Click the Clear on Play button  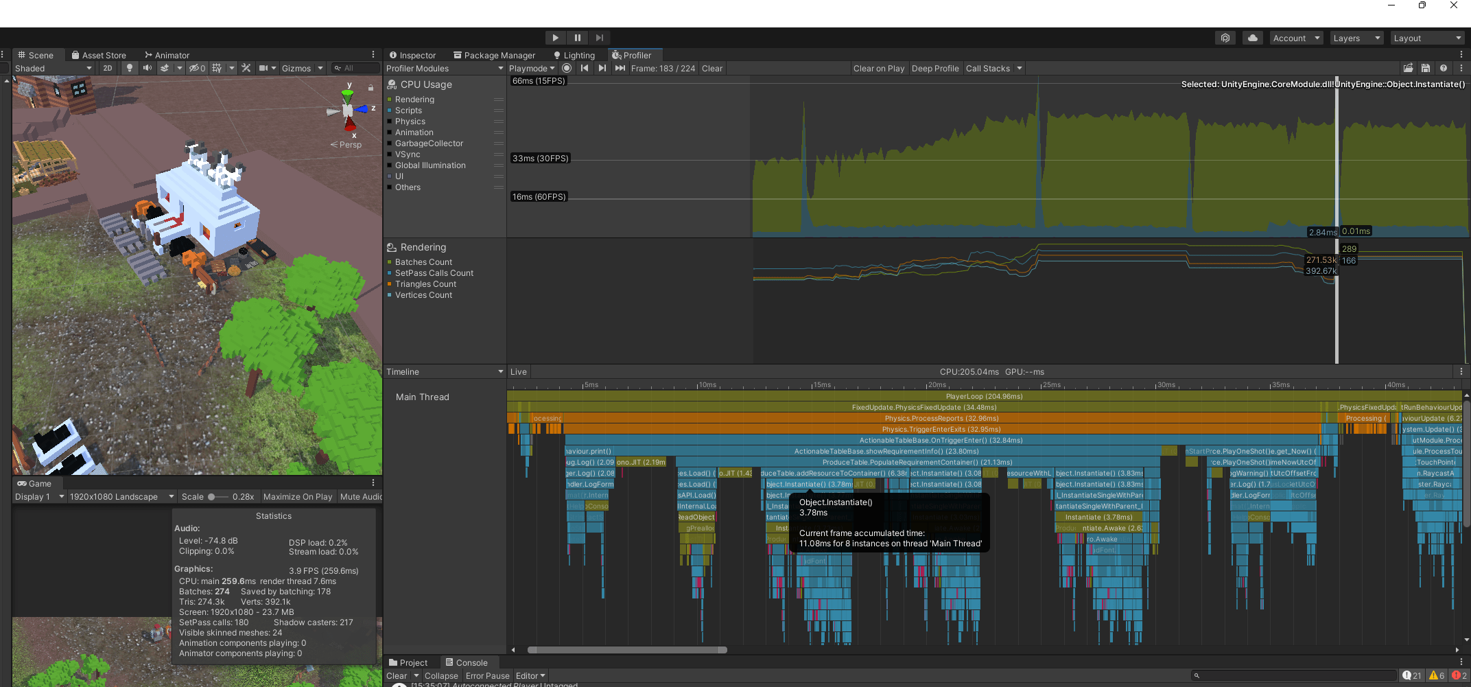pos(879,68)
